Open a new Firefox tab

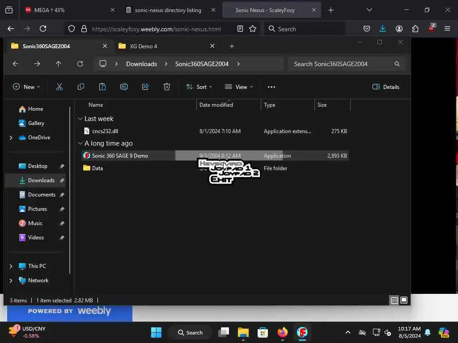[x=331, y=10]
